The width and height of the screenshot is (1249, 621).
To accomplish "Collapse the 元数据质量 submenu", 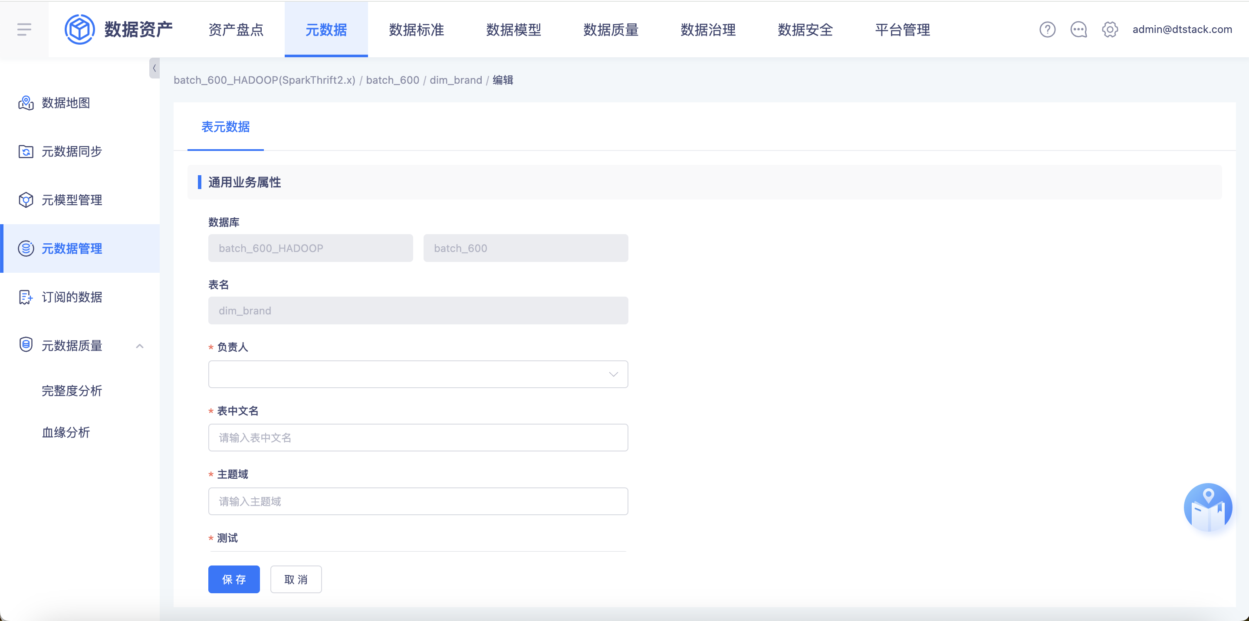I will (140, 346).
